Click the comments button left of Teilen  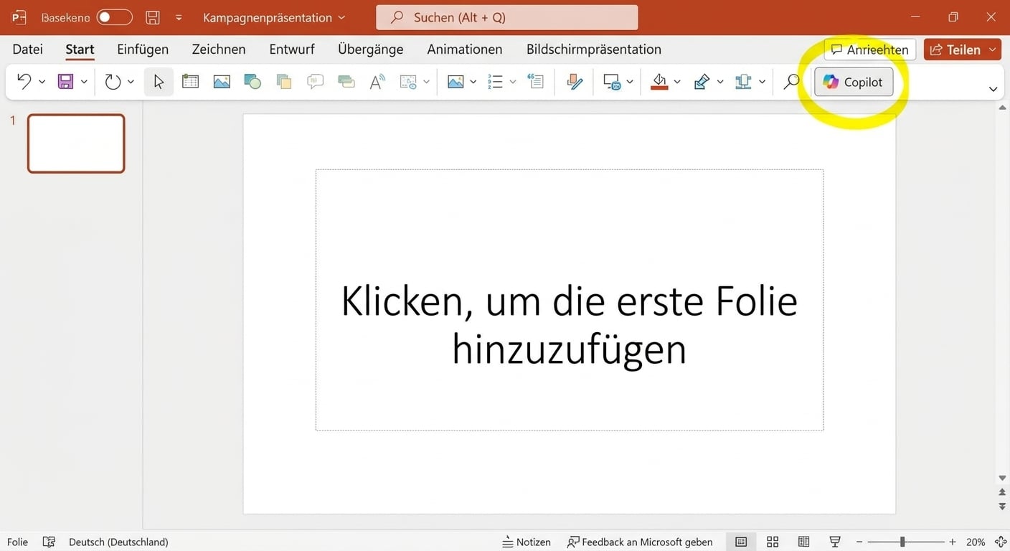click(x=870, y=50)
